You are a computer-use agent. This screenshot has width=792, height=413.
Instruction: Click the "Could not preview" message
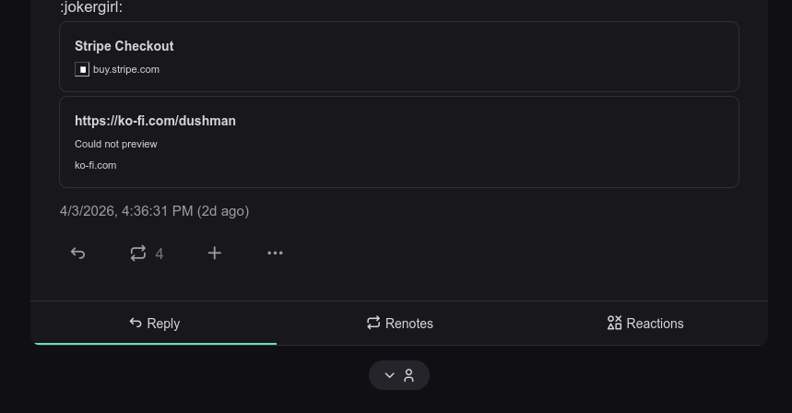[x=116, y=144]
